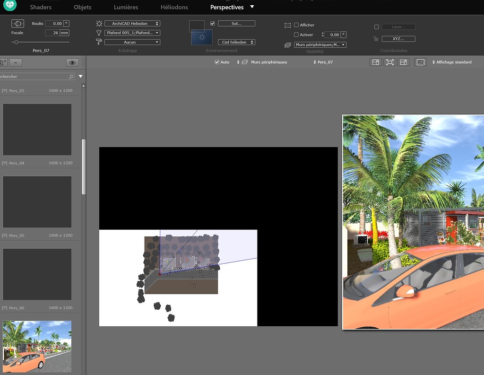Click the layers icon next to Murs périphériques

tap(287, 44)
